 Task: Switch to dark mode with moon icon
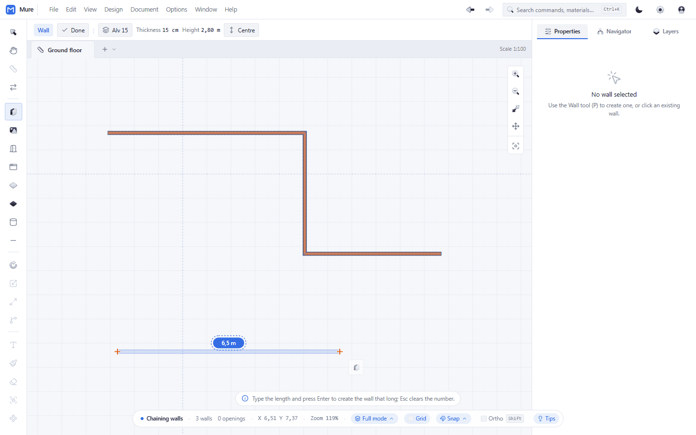tap(639, 10)
